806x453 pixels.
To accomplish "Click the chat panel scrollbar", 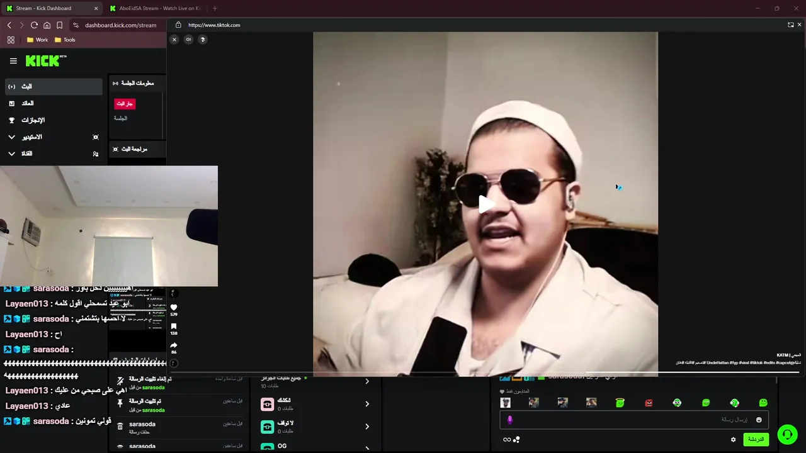I will point(776,380).
